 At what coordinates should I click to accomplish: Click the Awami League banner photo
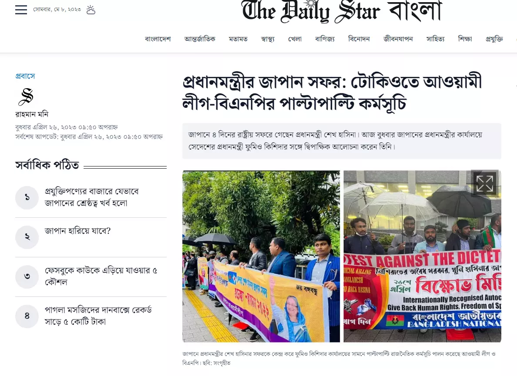(x=261, y=256)
